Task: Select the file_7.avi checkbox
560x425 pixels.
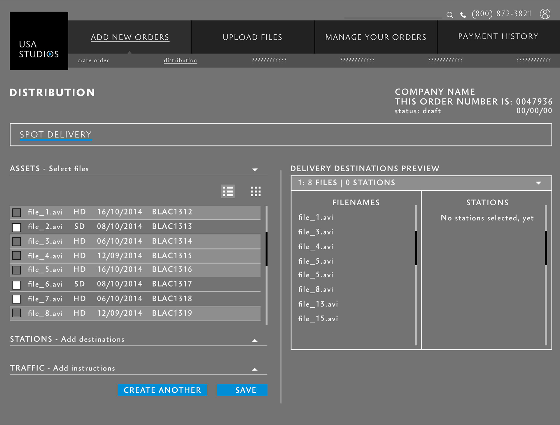Action: 17,299
